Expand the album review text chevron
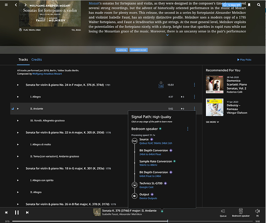This screenshot has height=223, width=266. pos(167,35)
